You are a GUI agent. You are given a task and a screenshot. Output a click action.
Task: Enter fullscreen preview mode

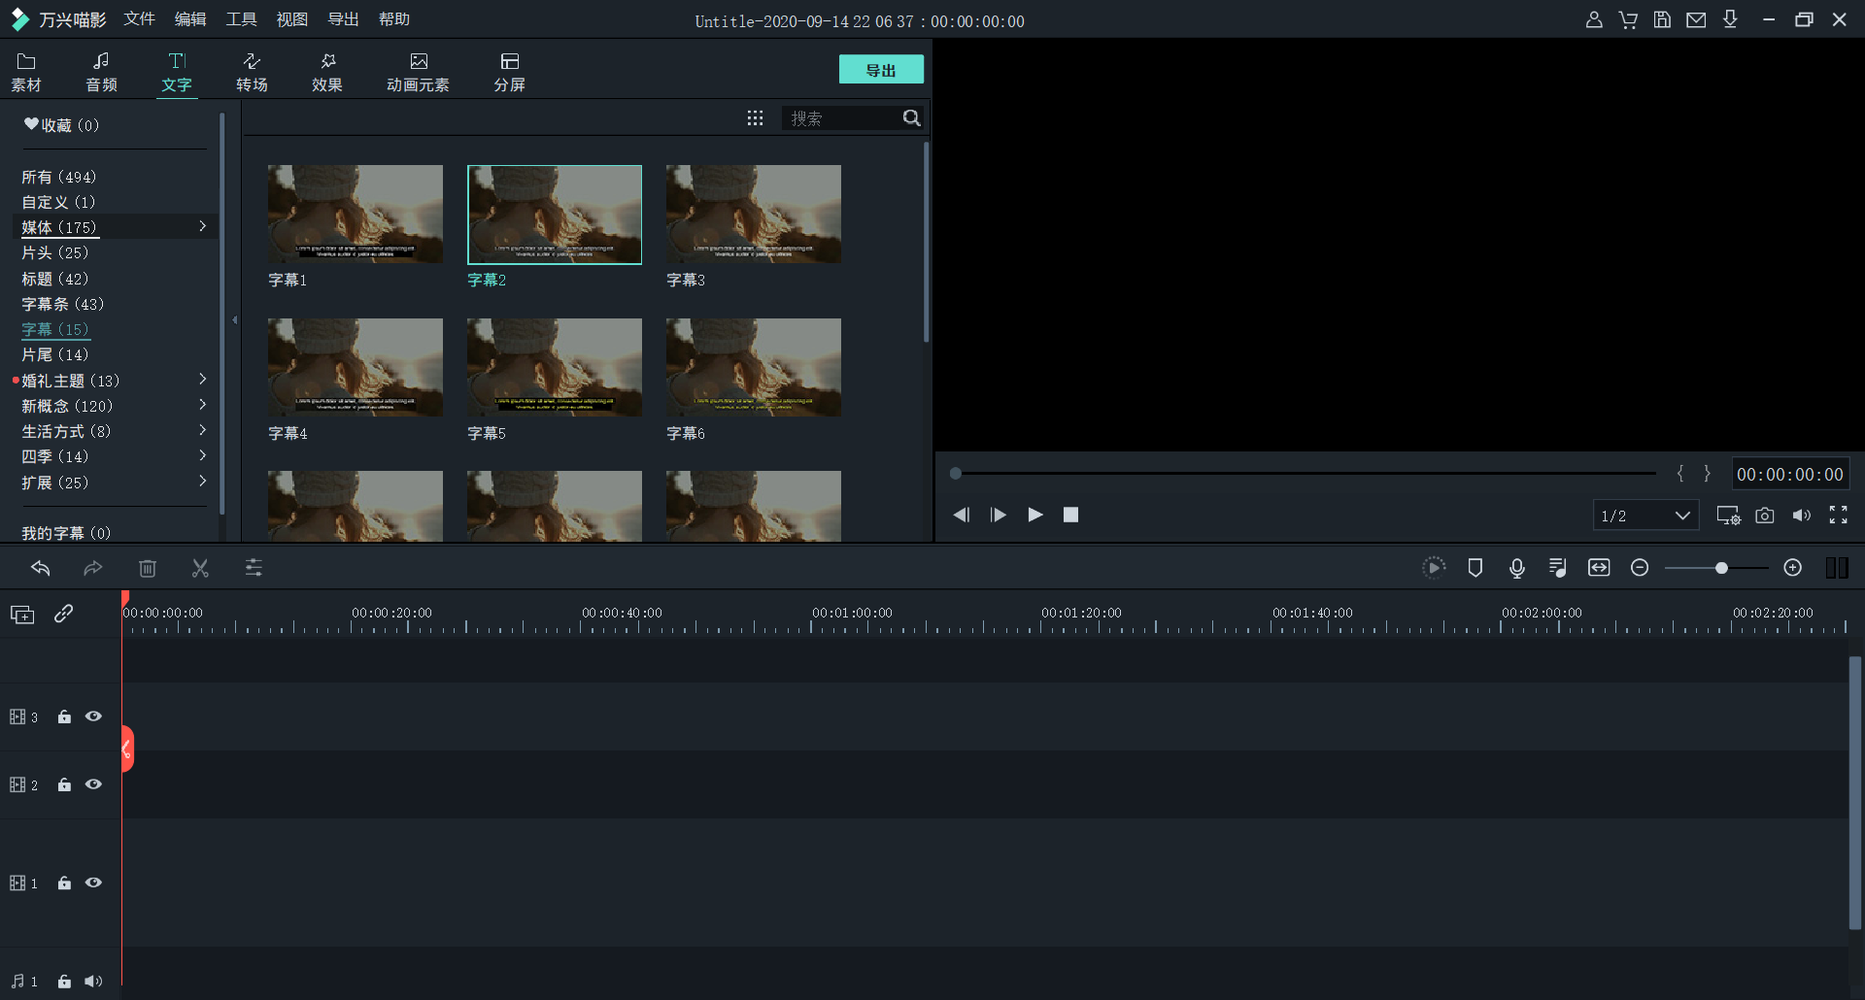coord(1838,516)
